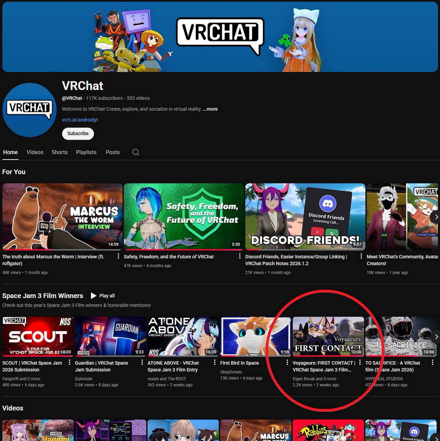Viewport: 440px width, 441px height.
Task: Open title 'Safety, Freedom, and the Future of VRChat'
Action: (169, 257)
